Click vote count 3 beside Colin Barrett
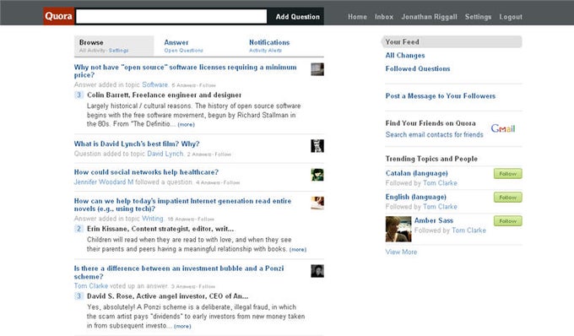Screen dimensions: 574x336 point(79,95)
